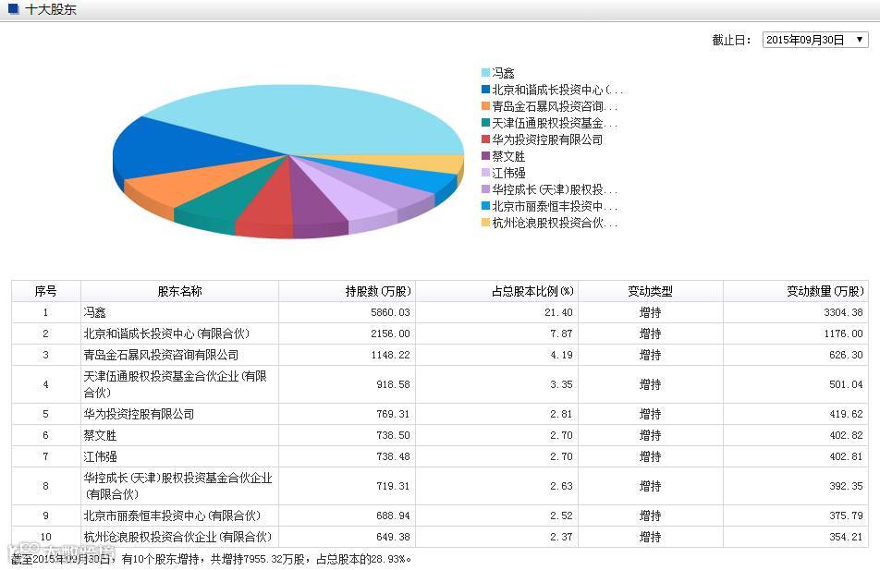Click percentage value 7.87
Viewport: 880px width, 570px height.
pyautogui.click(x=561, y=334)
